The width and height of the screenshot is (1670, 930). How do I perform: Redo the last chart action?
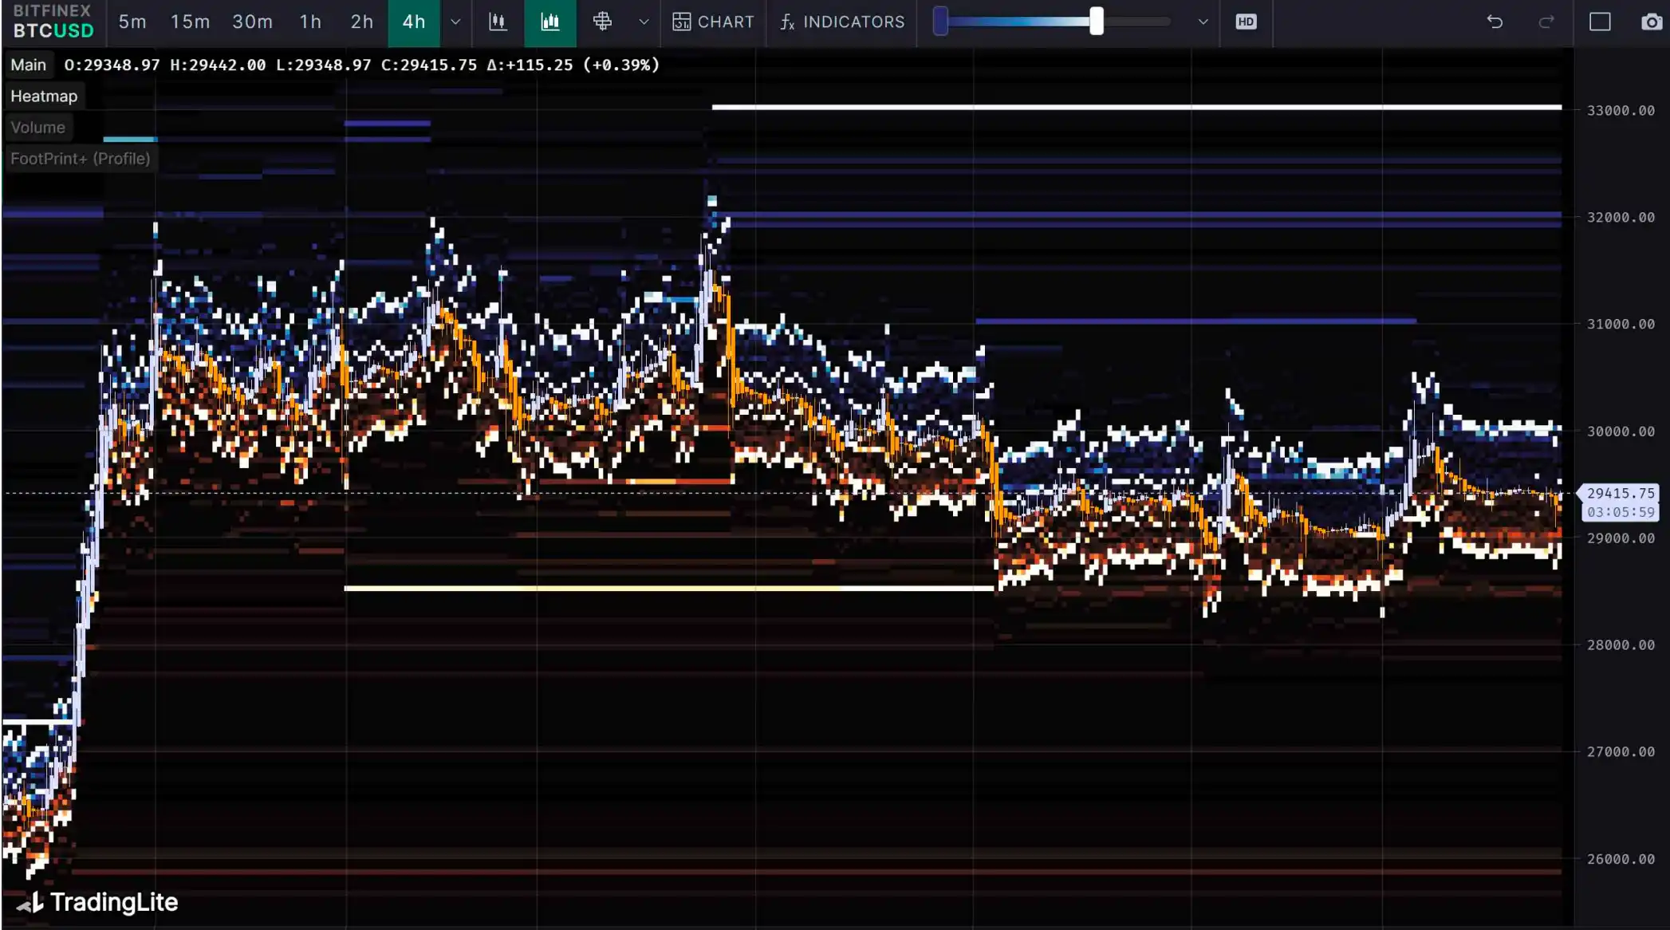tap(1546, 22)
